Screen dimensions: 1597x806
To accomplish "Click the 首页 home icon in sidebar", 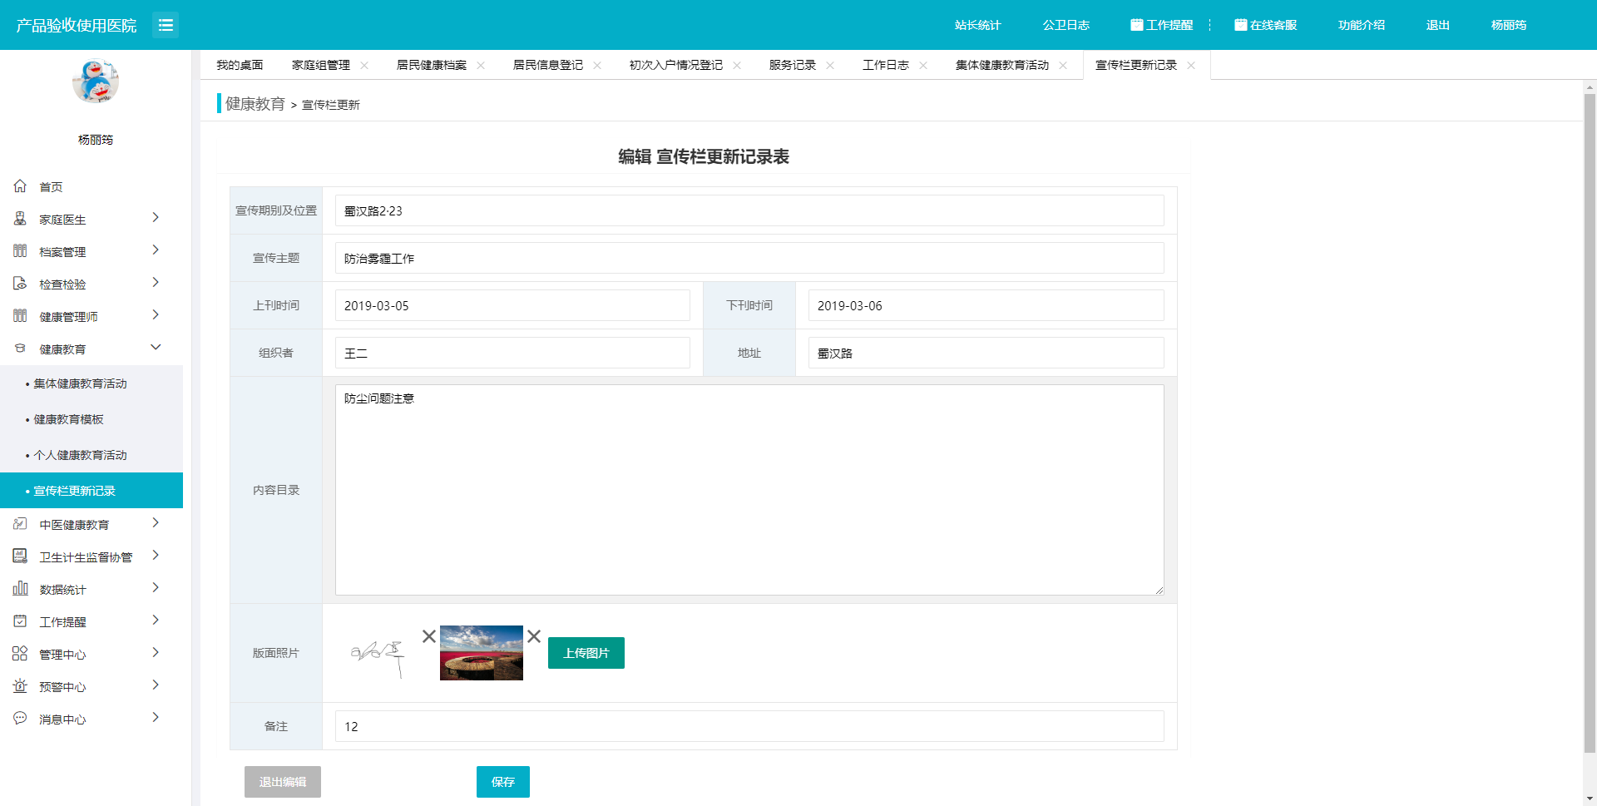I will [20, 186].
